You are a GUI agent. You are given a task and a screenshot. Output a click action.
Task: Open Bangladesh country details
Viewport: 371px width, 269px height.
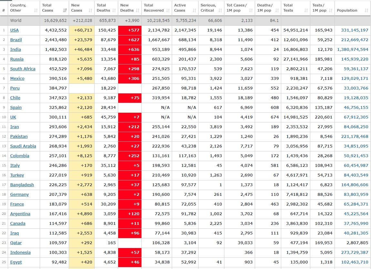tap(22, 185)
